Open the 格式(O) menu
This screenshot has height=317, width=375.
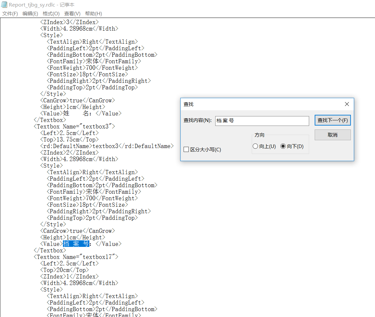[x=51, y=14]
